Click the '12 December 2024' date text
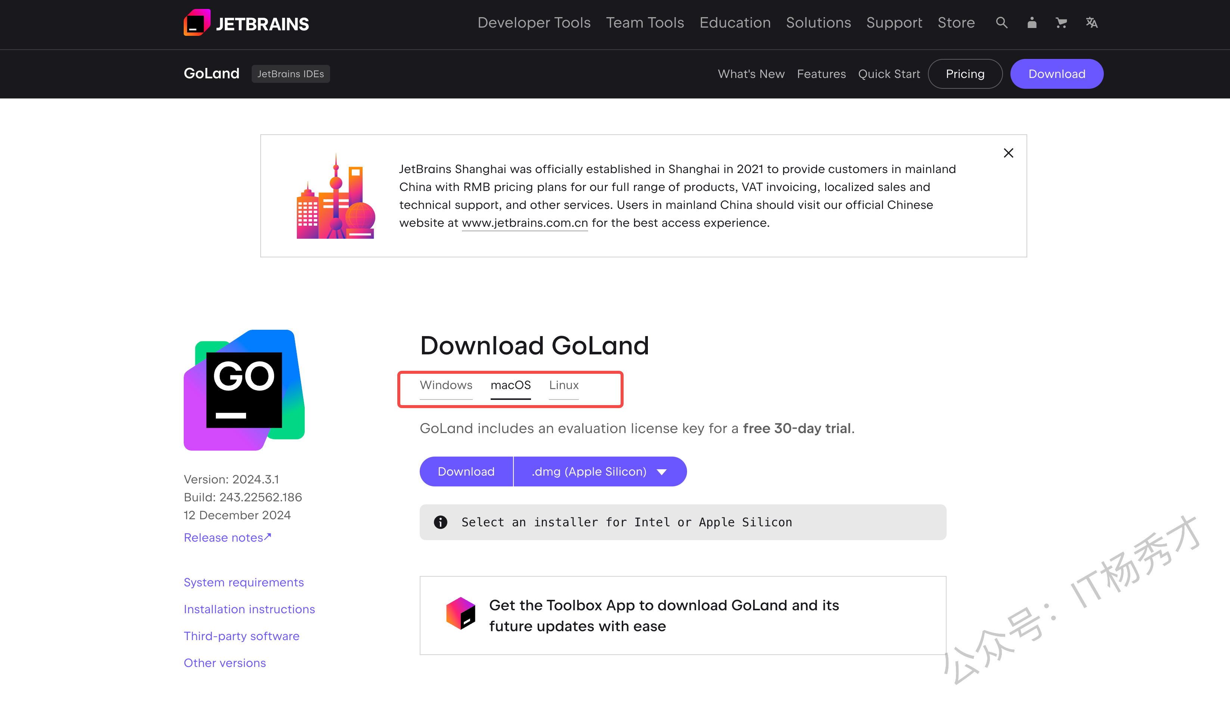The width and height of the screenshot is (1230, 708). 237,516
